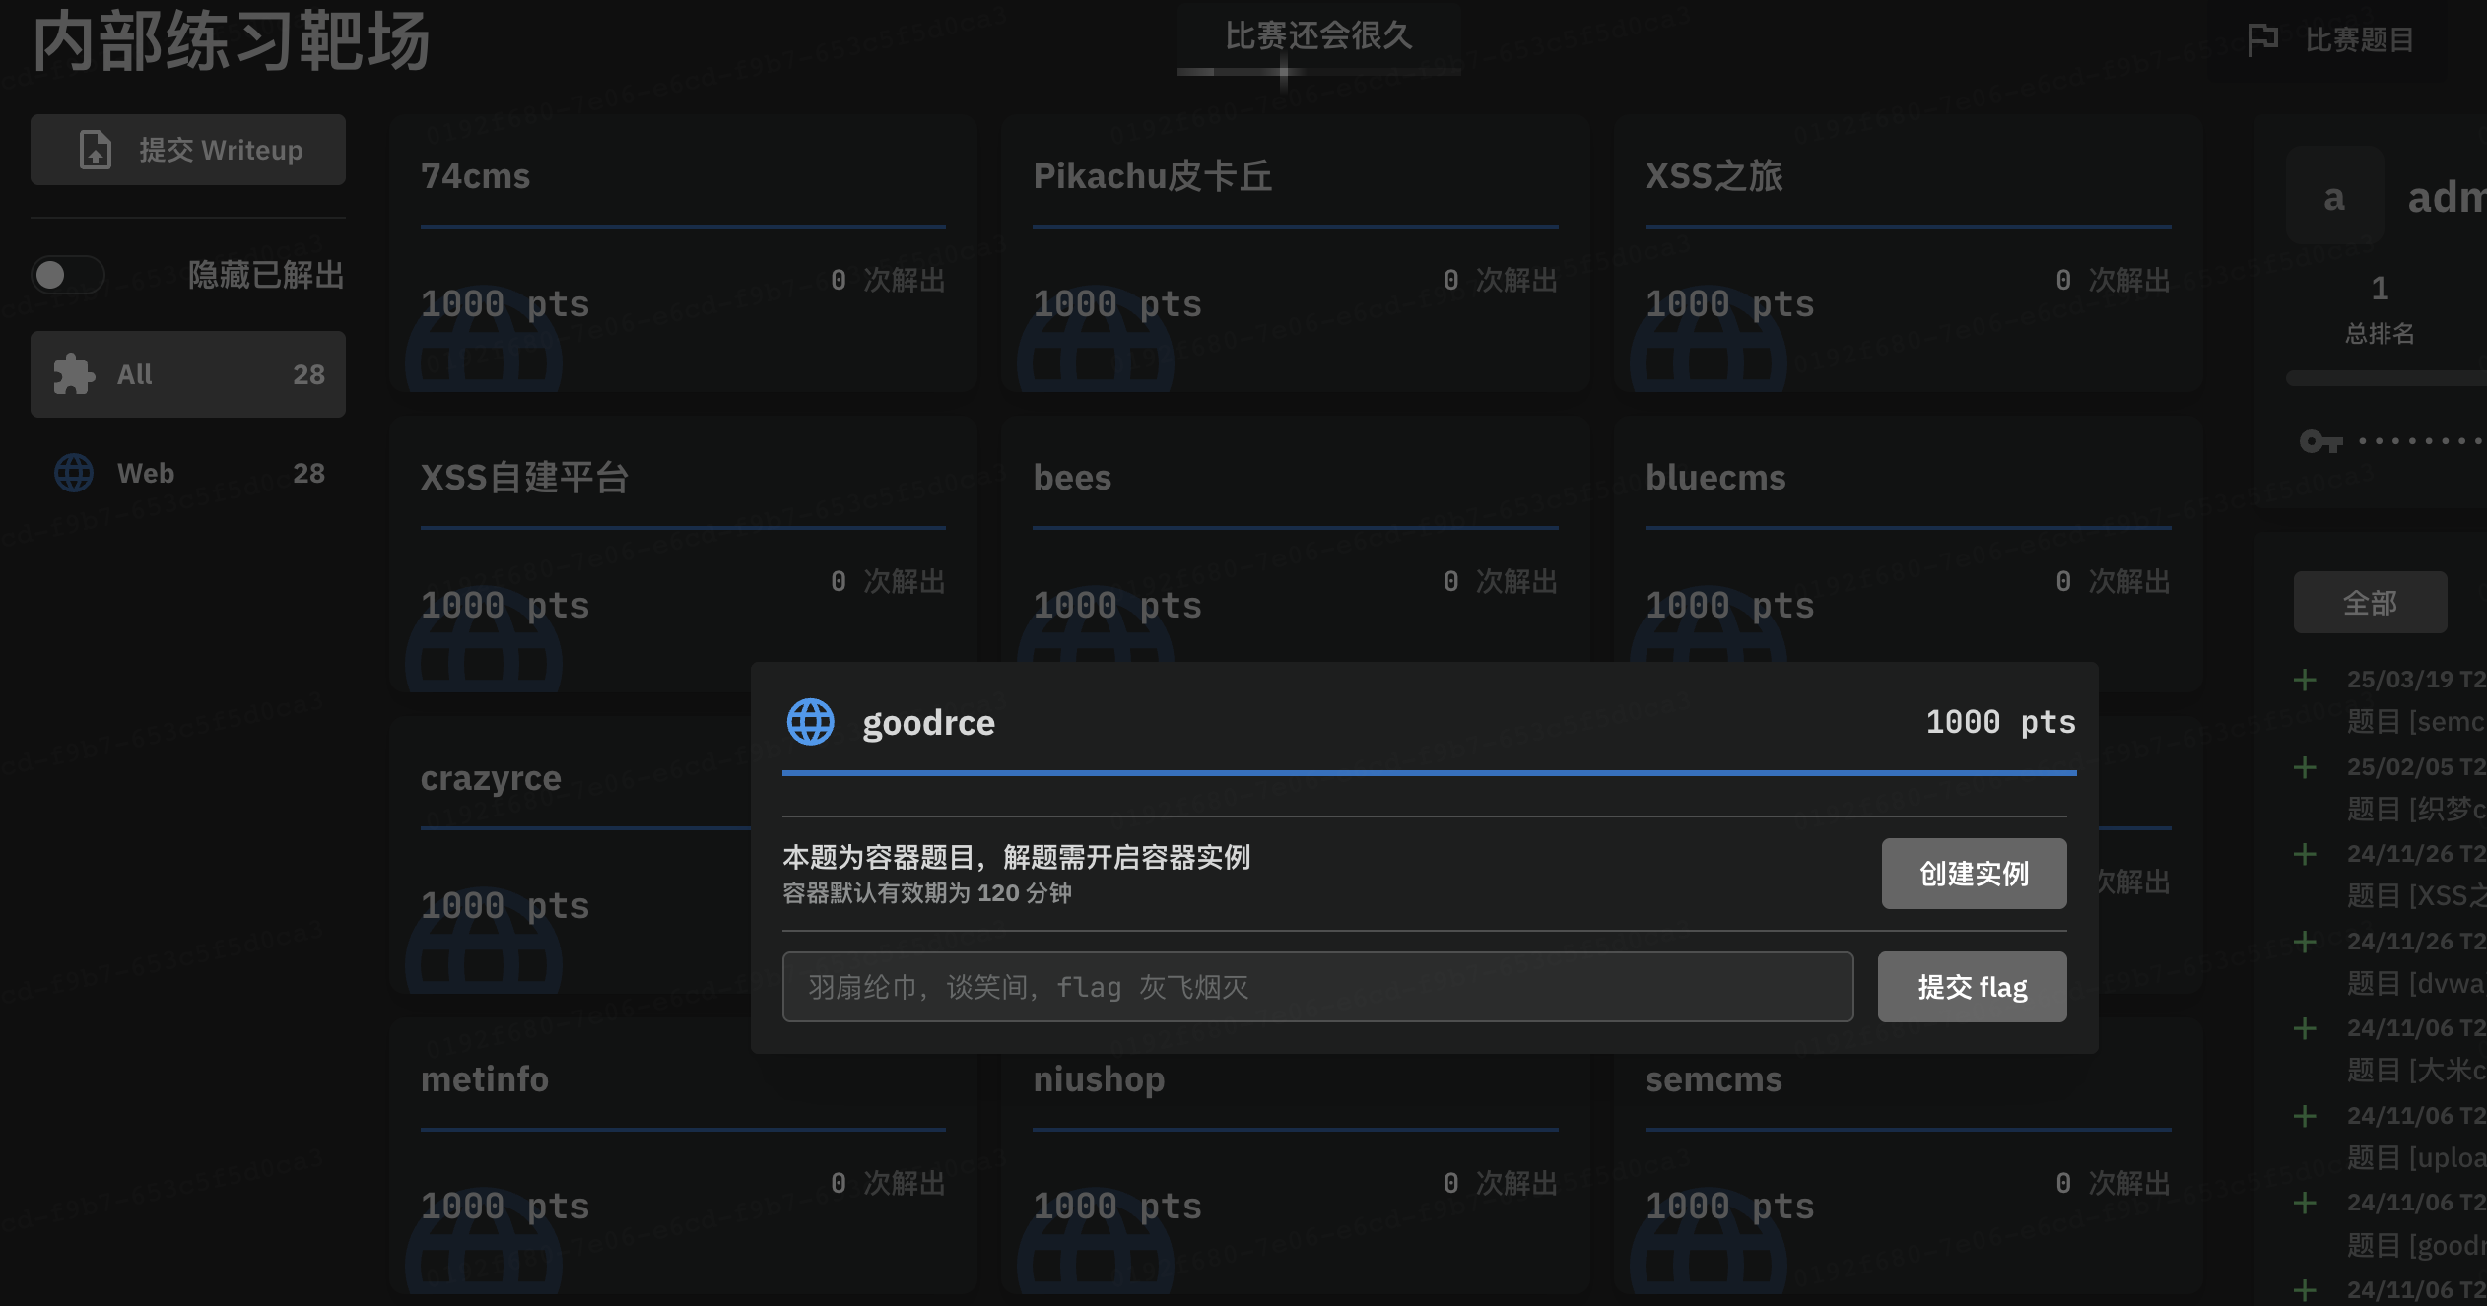Image resolution: width=2487 pixels, height=1306 pixels.
Task: Open the 比赛题目 menu link
Action: [2359, 40]
